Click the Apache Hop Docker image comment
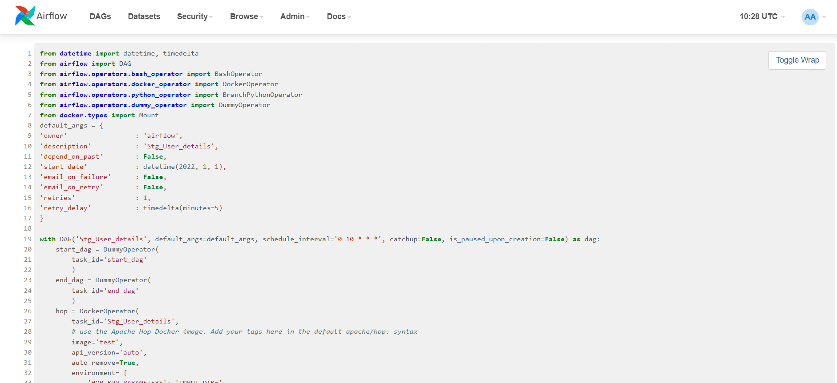This screenshot has height=383, width=837. pyautogui.click(x=244, y=331)
